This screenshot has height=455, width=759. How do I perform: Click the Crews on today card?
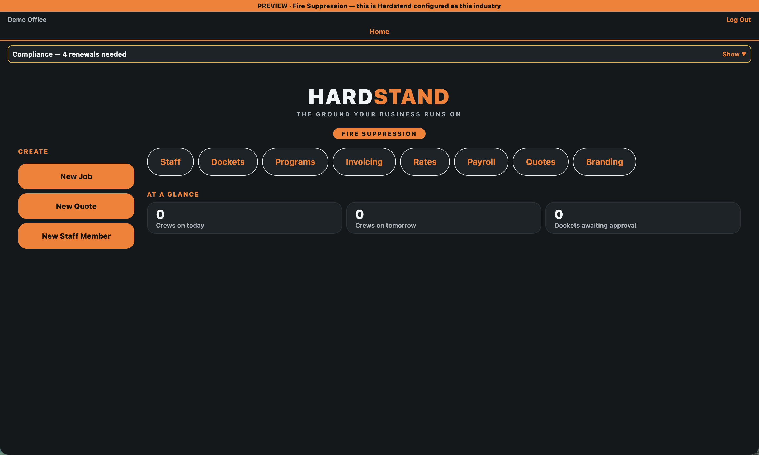tap(244, 218)
